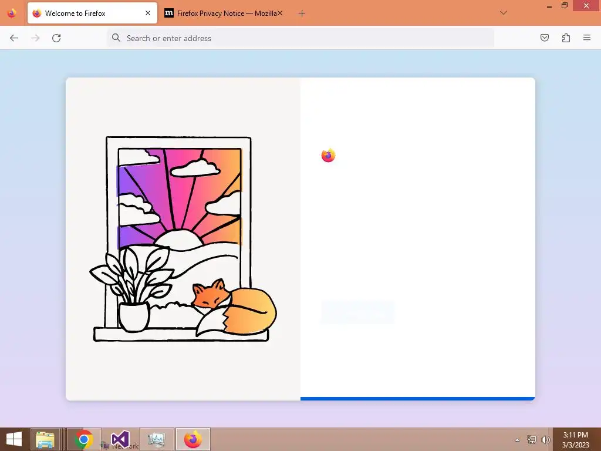Open the Extensions puzzle icon
This screenshot has height=451, width=601.
click(566, 38)
